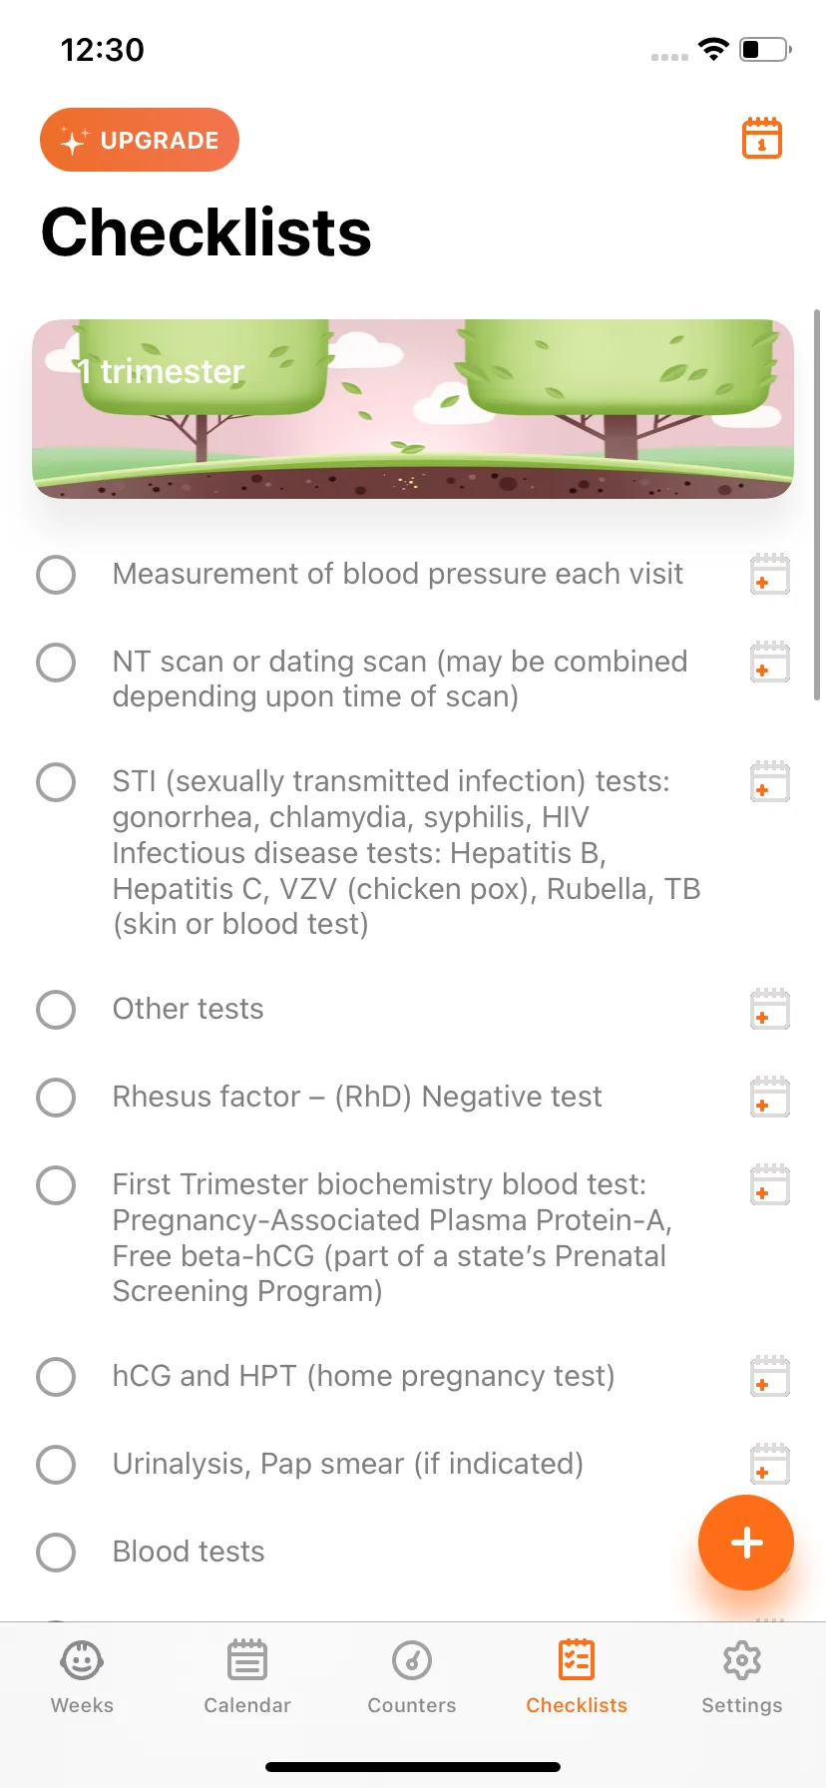Tick the Blood tests checkbox
Image resolution: width=826 pixels, height=1788 pixels.
coord(56,1553)
